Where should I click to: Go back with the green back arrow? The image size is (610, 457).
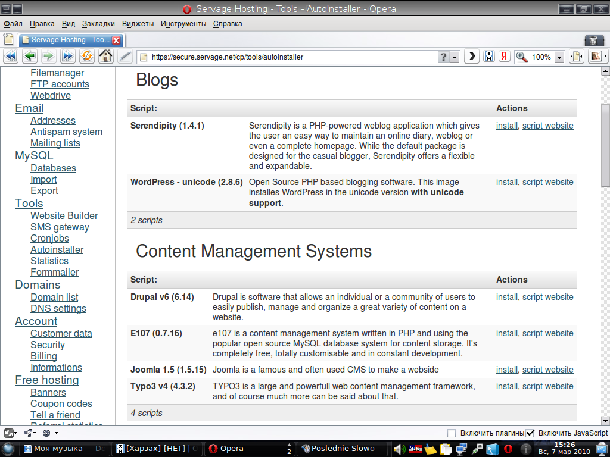click(x=30, y=57)
